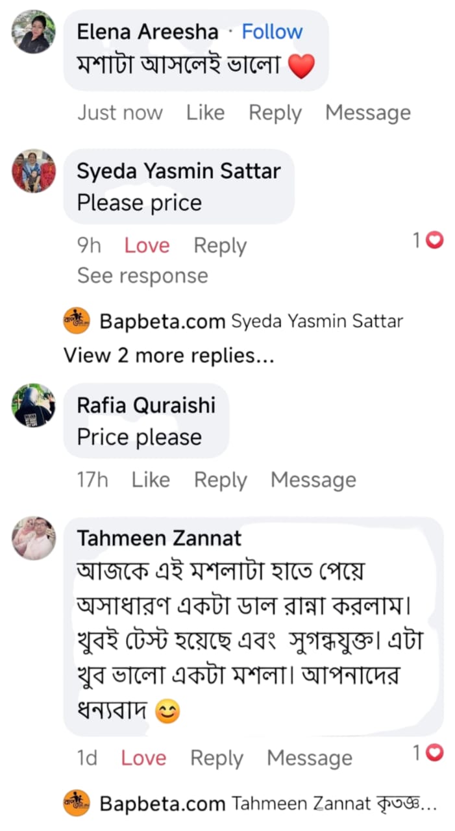Screen dimensions: 455x831
Task: Like Elena Areesha's comment
Action: pyautogui.click(x=205, y=112)
